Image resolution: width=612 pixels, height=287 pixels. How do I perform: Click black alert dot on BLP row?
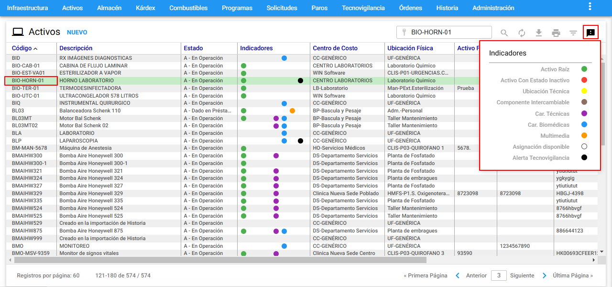point(300,141)
